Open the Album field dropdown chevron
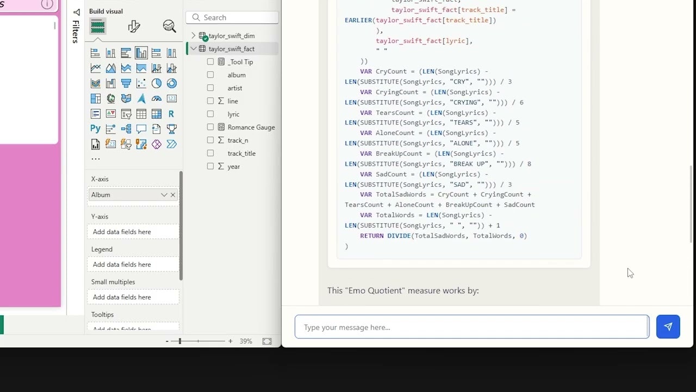Image resolution: width=696 pixels, height=392 pixels. pyautogui.click(x=164, y=194)
